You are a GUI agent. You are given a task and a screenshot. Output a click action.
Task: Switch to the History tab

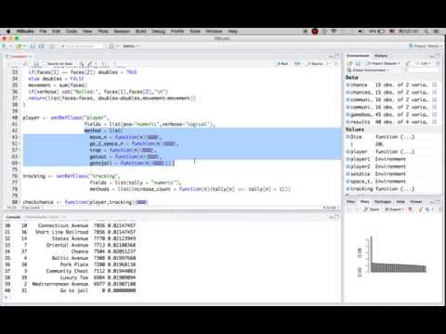coord(381,56)
